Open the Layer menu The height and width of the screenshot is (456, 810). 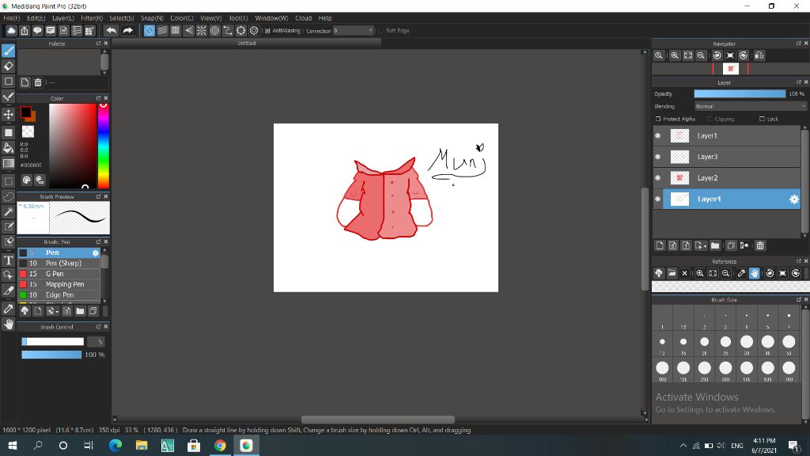pos(63,18)
